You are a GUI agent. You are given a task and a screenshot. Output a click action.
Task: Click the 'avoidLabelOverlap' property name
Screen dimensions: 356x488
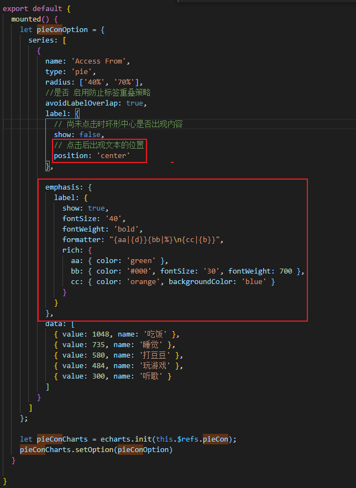click(x=81, y=103)
